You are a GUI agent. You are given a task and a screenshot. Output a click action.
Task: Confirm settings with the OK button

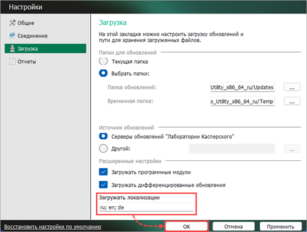[x=187, y=226]
